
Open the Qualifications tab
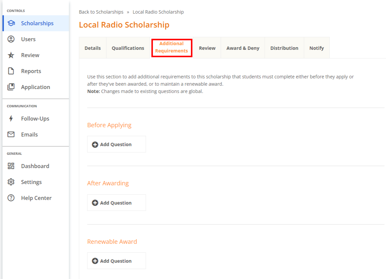[x=128, y=48]
